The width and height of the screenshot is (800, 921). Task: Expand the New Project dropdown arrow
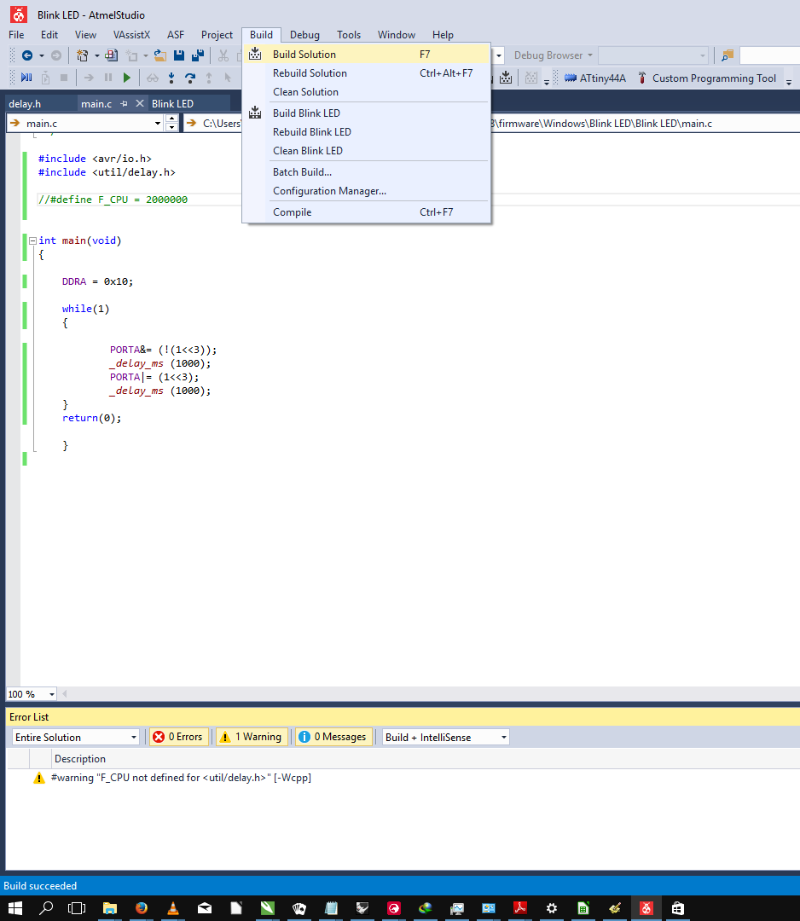point(97,55)
